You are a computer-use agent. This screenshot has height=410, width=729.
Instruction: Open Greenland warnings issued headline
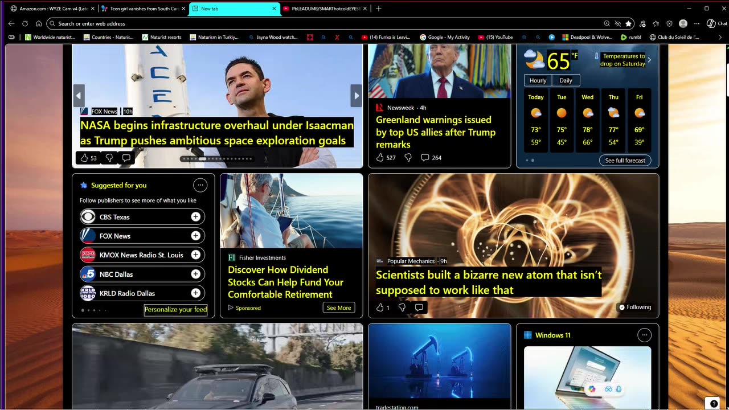(x=436, y=132)
